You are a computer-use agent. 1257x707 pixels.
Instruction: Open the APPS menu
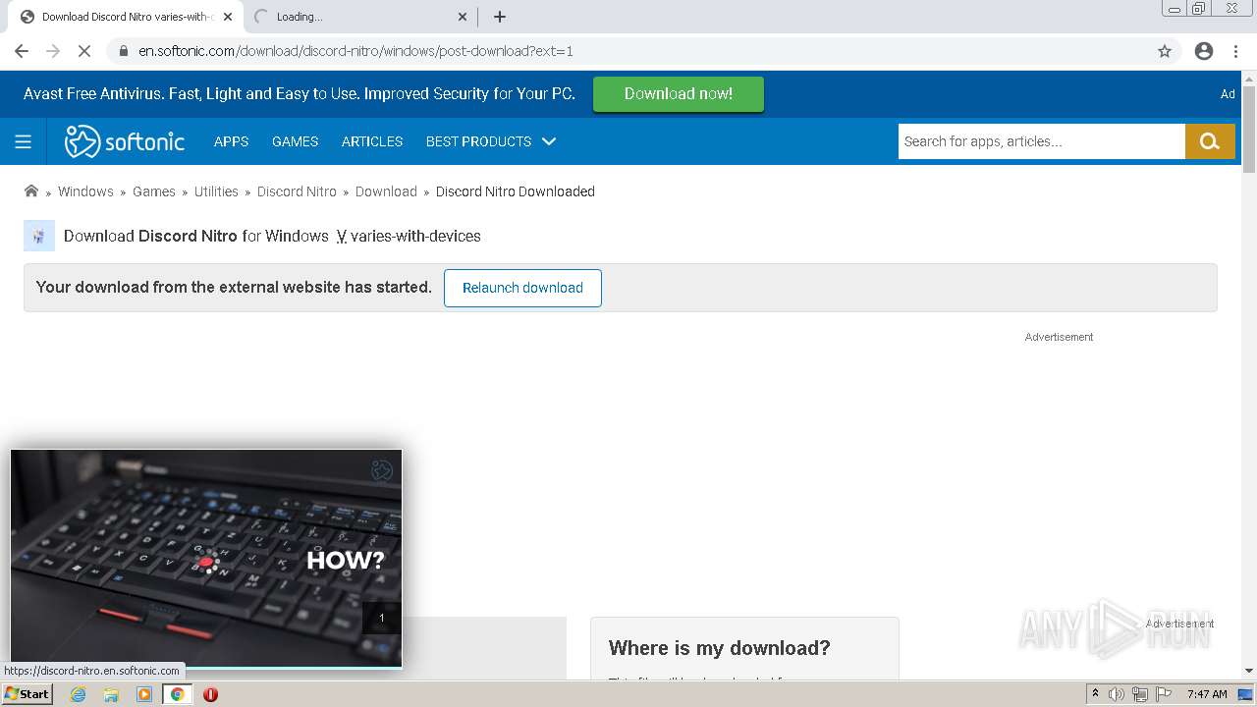pos(231,141)
